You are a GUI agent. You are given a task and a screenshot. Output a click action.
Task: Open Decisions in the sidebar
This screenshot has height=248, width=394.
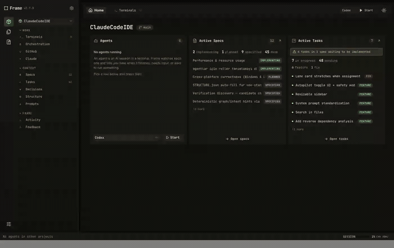(x=46, y=89)
